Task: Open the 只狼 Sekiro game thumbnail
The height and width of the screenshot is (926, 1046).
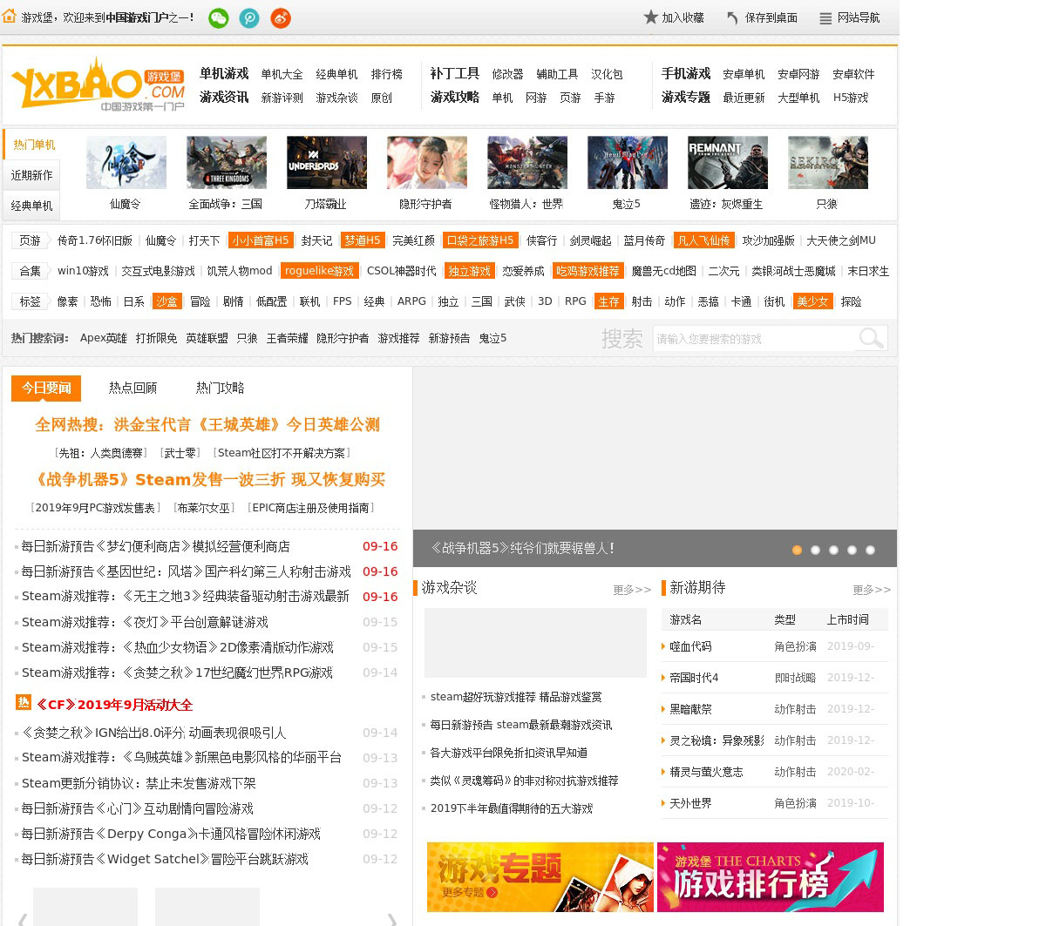Action: 827,163
